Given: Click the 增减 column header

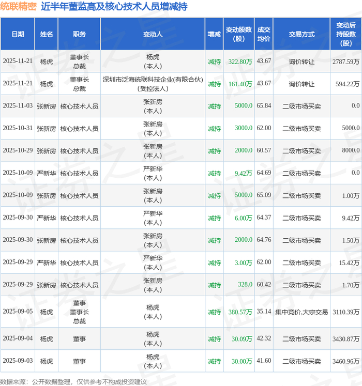Looking at the screenshot, I should pyautogui.click(x=214, y=34).
